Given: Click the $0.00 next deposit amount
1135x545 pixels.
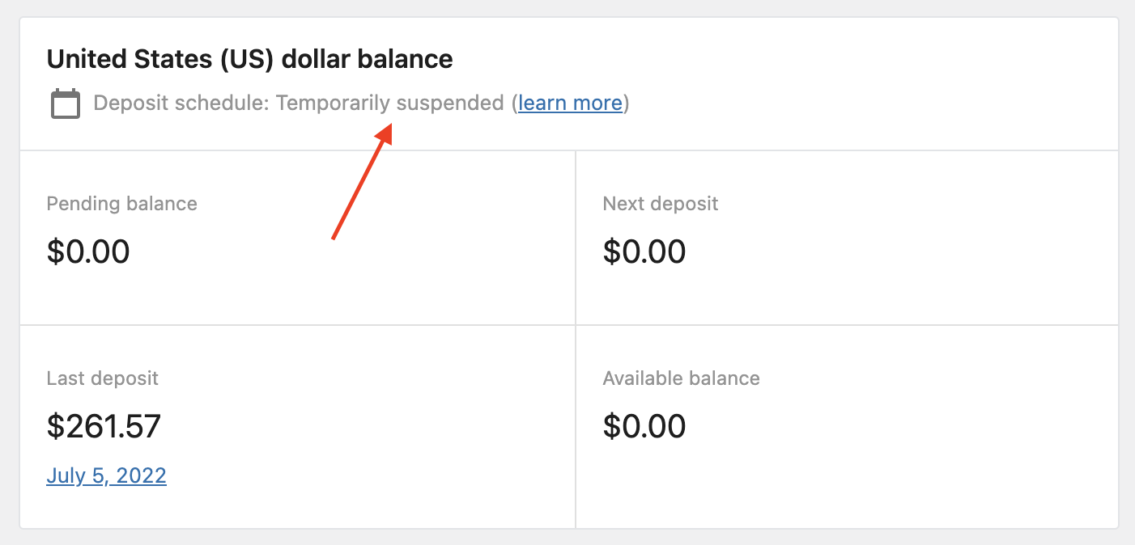Looking at the screenshot, I should (644, 251).
